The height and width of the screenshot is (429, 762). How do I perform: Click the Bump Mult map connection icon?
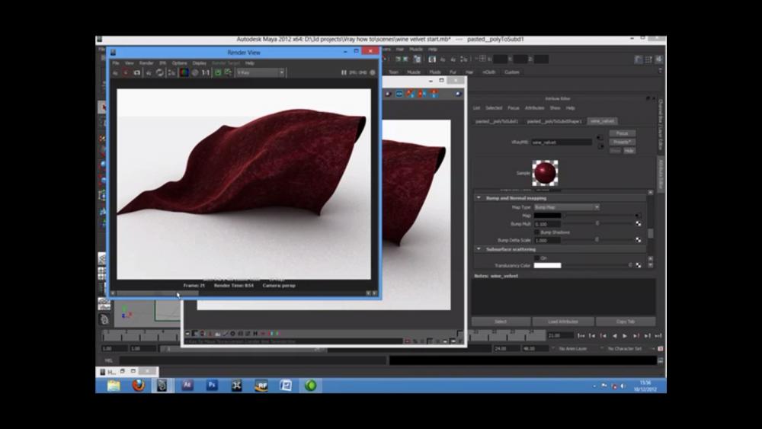point(638,224)
